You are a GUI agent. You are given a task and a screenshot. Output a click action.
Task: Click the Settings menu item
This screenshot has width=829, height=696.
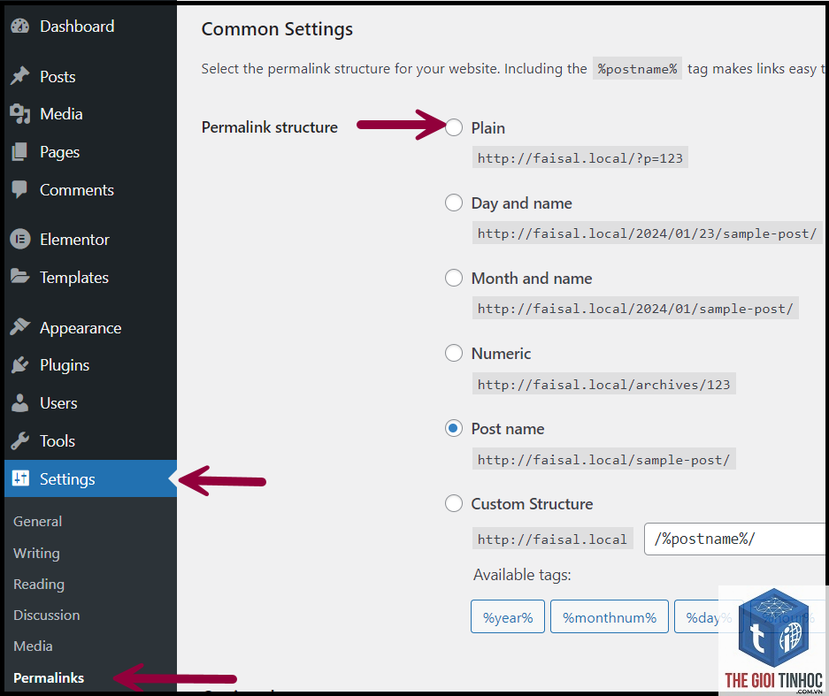coord(90,478)
